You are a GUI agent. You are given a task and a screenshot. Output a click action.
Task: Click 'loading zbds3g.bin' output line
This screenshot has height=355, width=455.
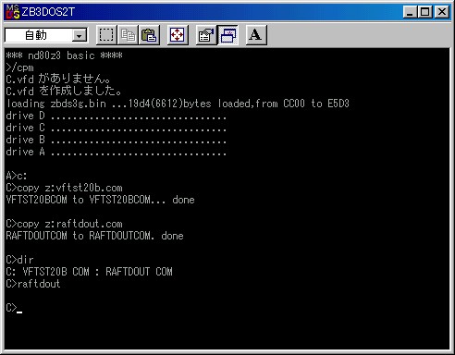178,104
